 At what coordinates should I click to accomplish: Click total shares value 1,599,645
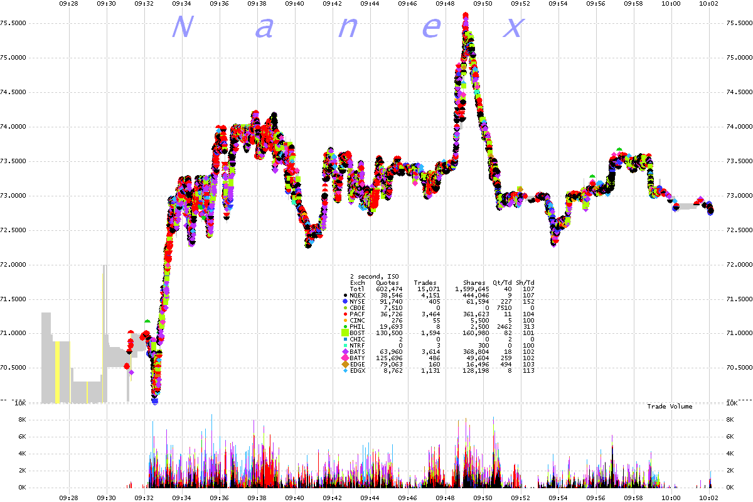coord(472,289)
